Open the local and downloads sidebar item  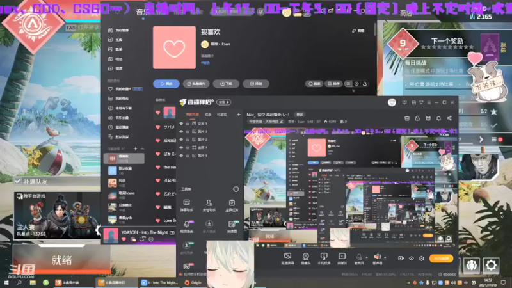(x=120, y=108)
